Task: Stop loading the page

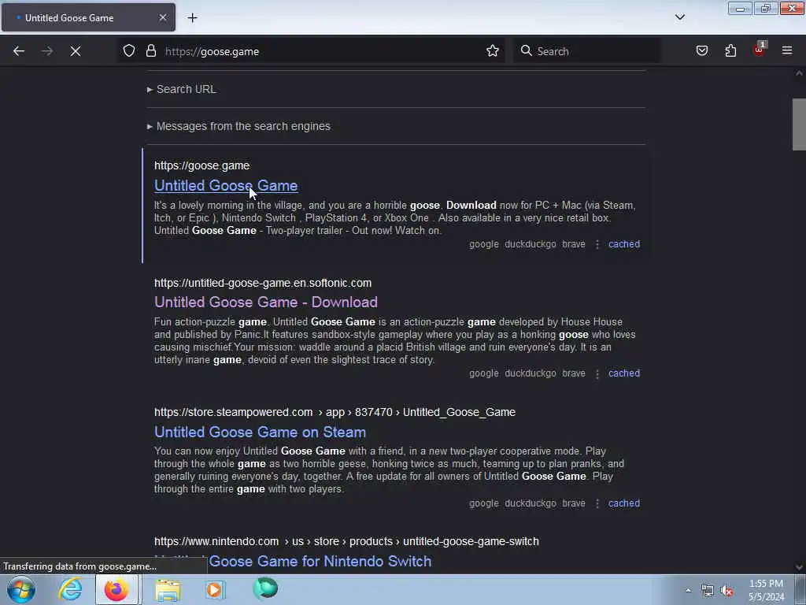Action: point(76,51)
